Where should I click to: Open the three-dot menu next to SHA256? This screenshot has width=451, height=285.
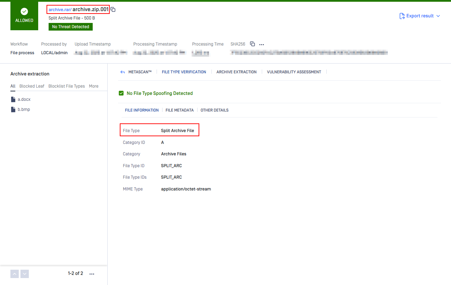coord(262,44)
